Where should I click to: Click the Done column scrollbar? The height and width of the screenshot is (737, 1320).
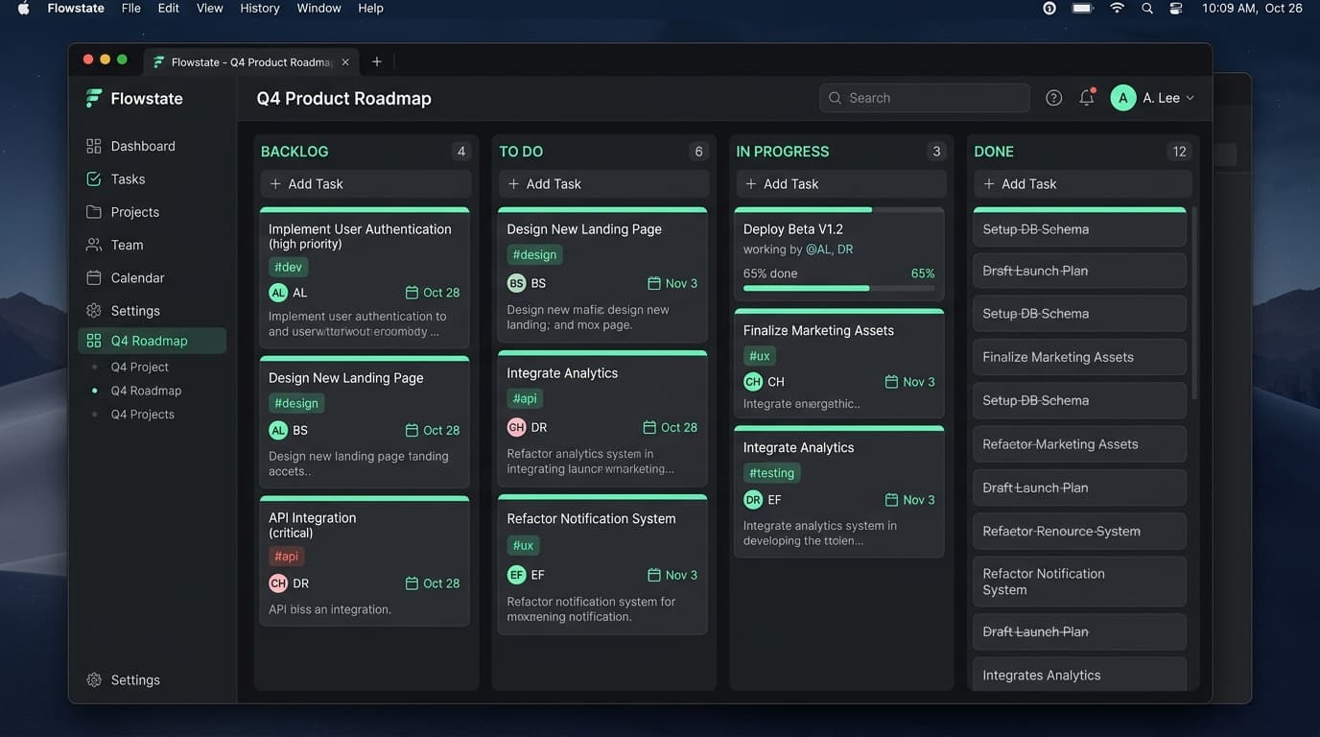[1194, 302]
